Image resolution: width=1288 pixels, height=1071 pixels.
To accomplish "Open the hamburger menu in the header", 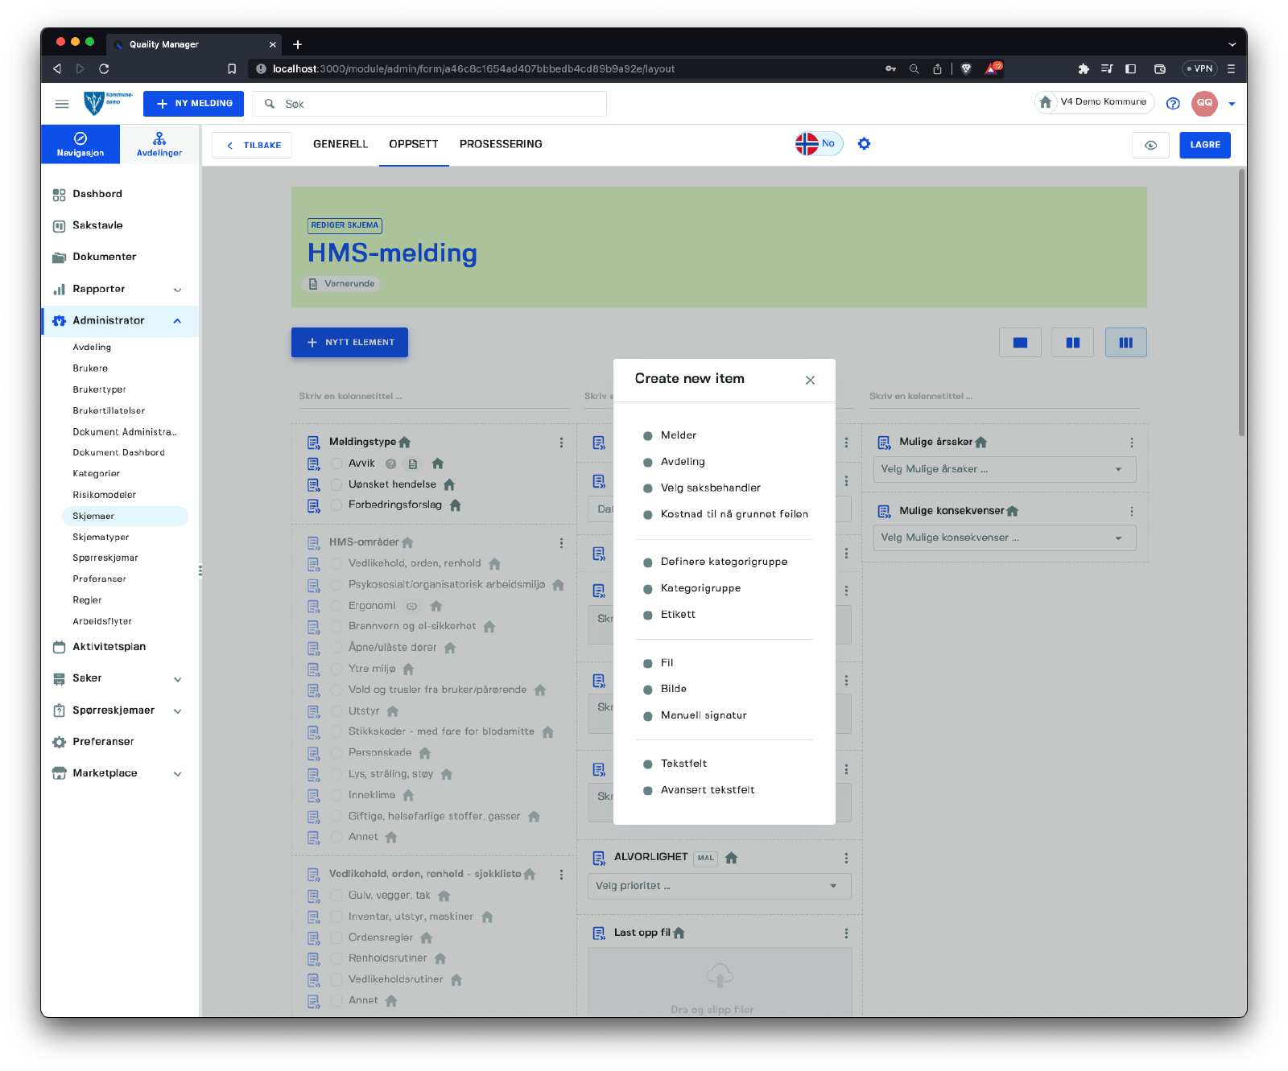I will click(62, 104).
